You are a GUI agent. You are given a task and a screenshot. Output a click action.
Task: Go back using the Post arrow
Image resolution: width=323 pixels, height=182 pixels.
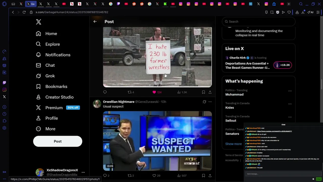tap(95, 22)
